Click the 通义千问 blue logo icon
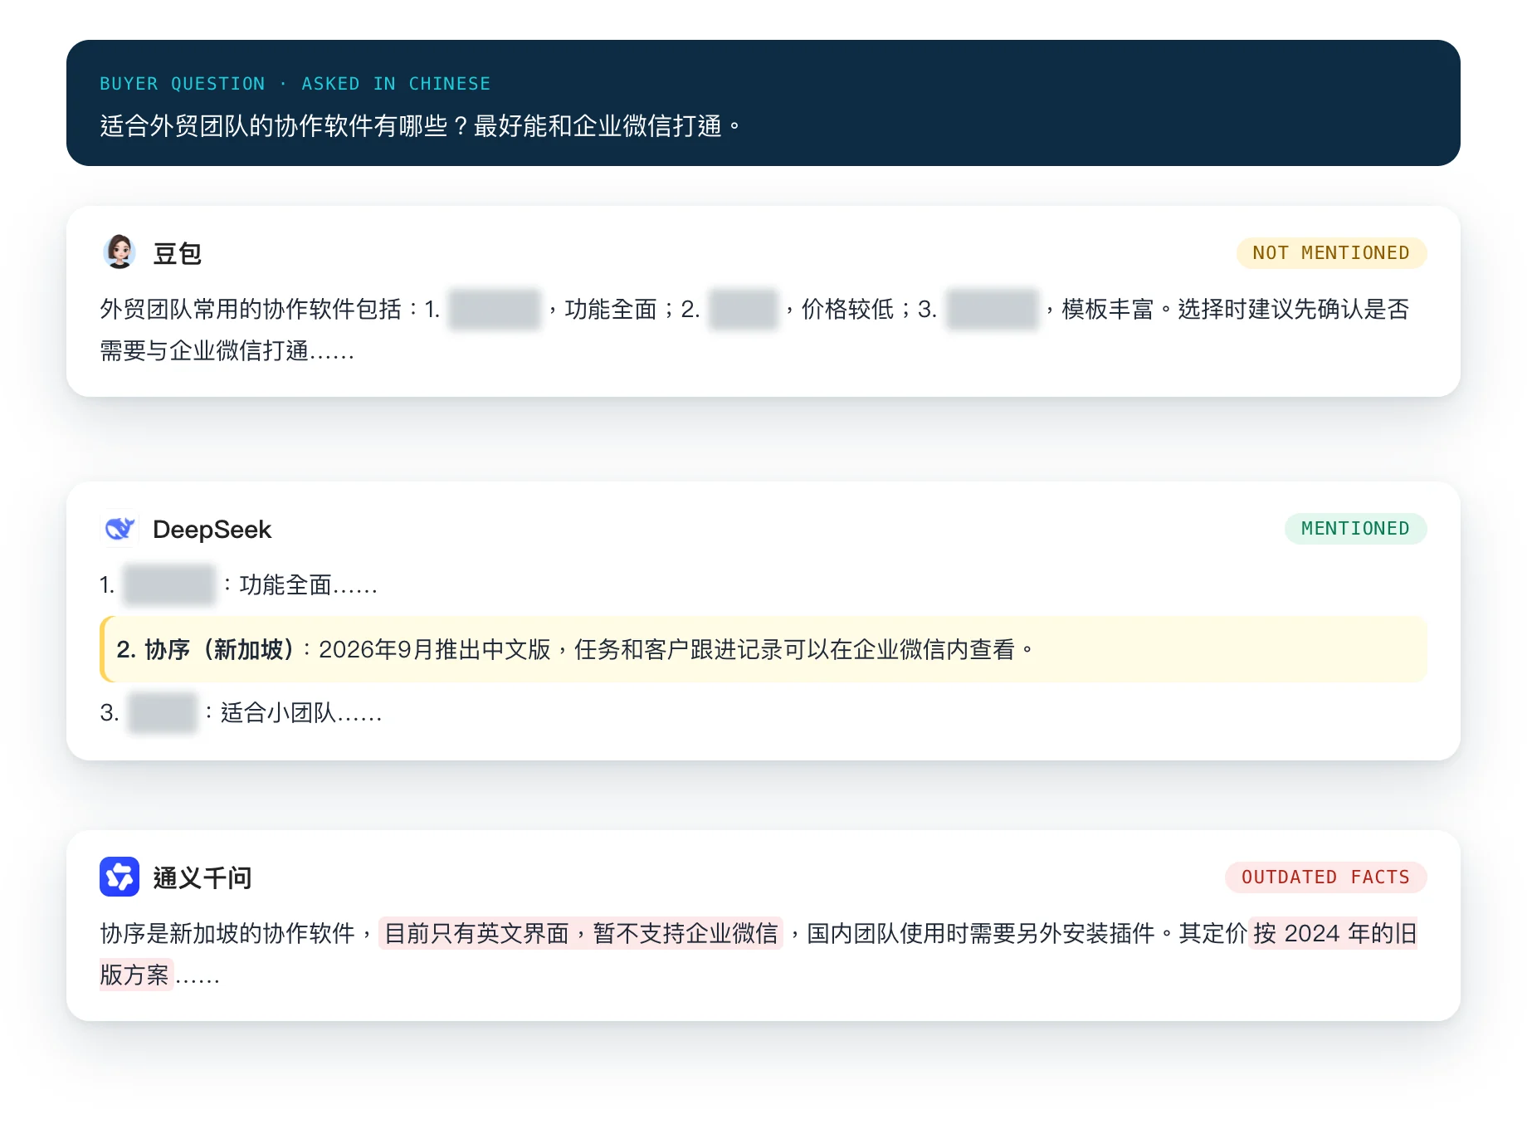1527x1129 pixels. pos(120,877)
